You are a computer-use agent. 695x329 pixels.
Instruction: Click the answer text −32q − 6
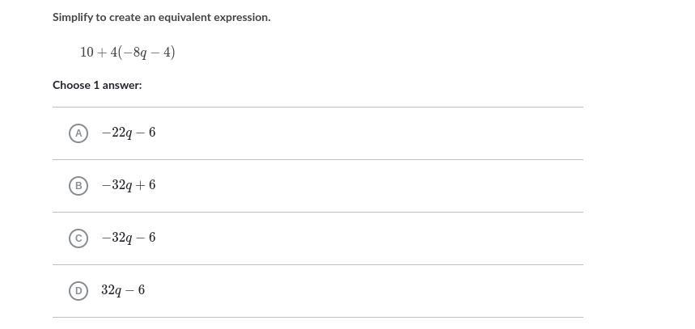(129, 238)
